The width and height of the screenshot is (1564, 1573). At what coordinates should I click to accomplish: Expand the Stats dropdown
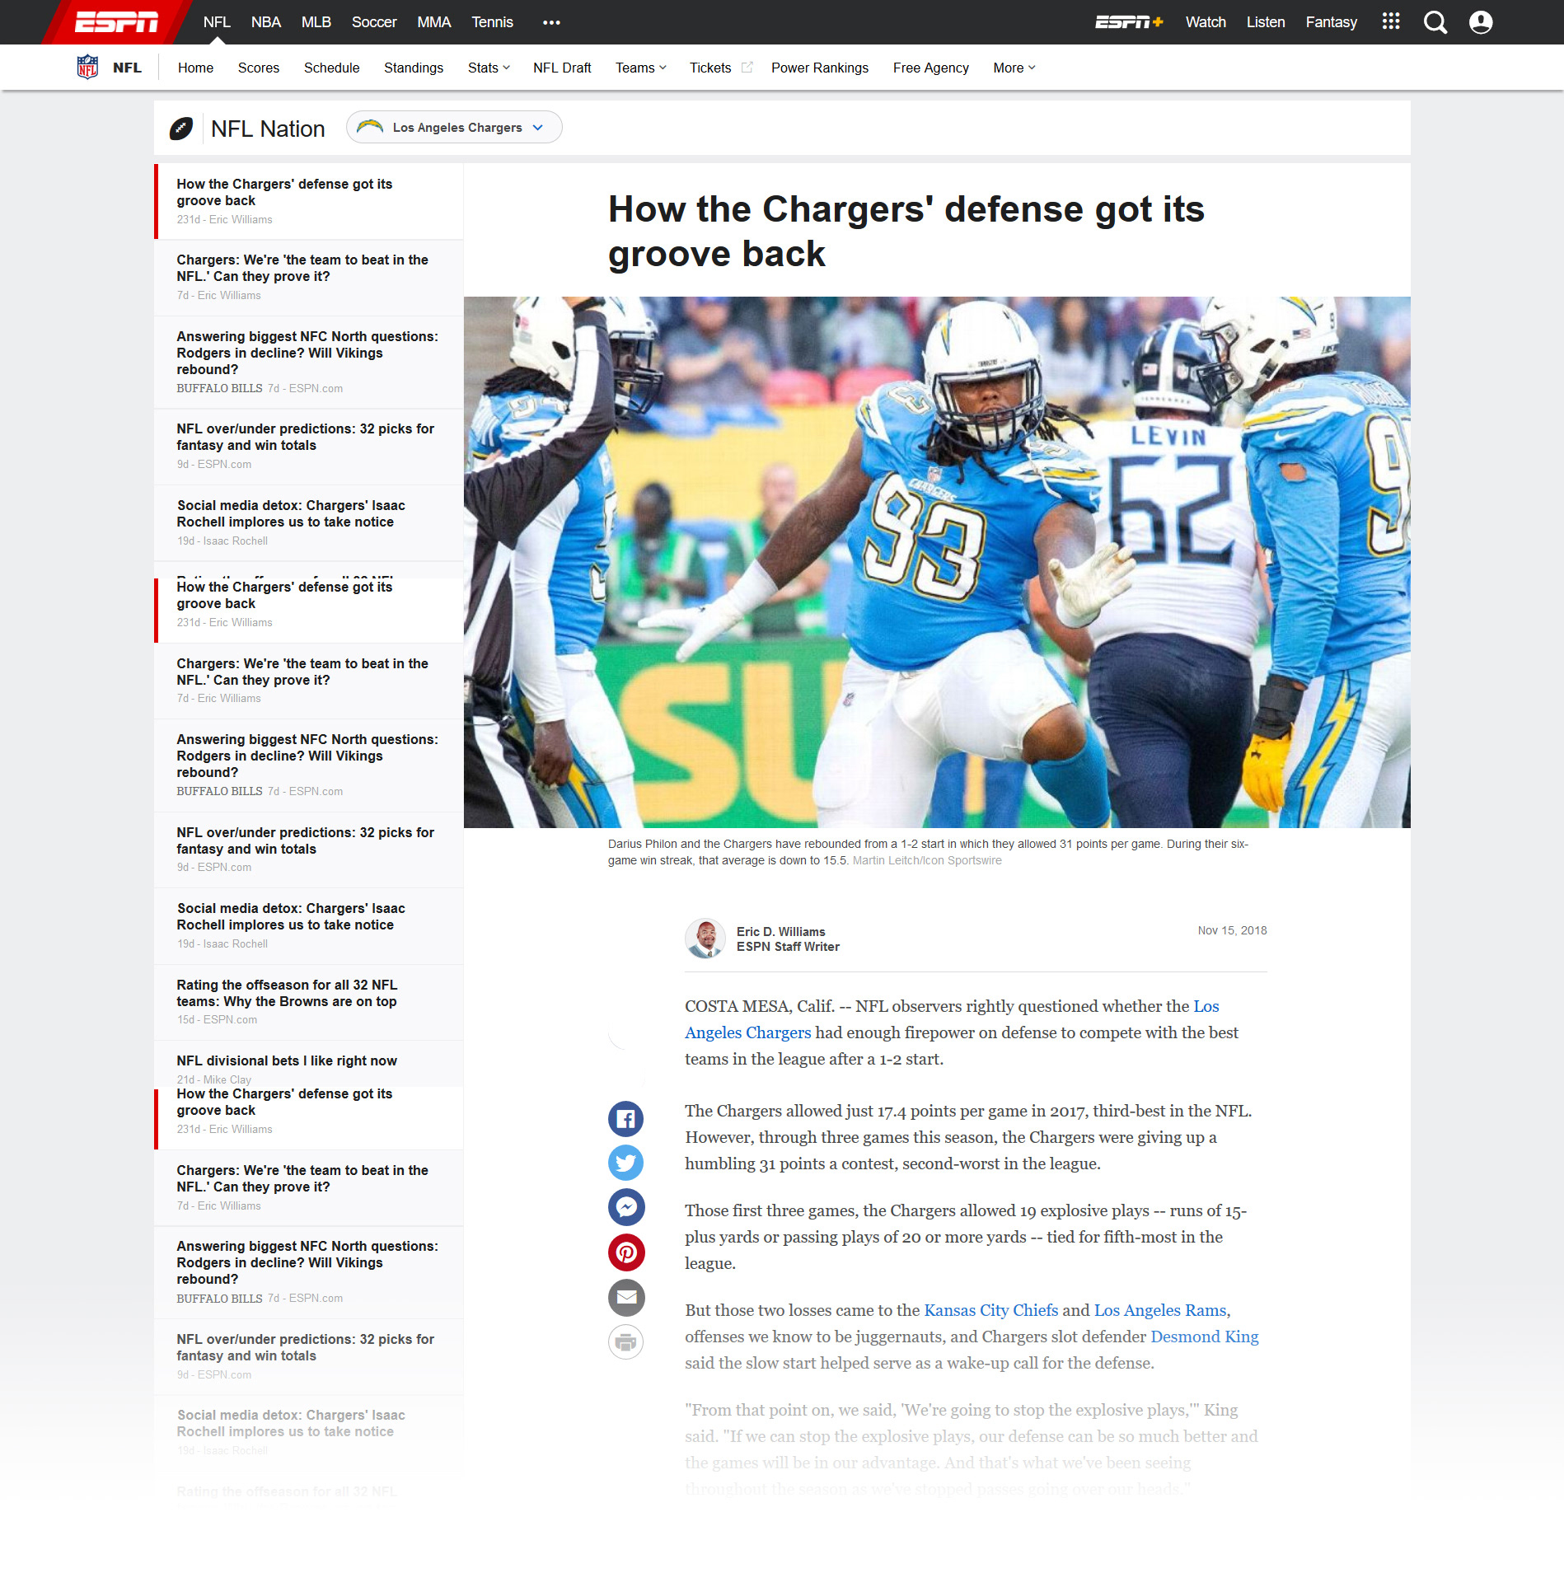coord(489,68)
